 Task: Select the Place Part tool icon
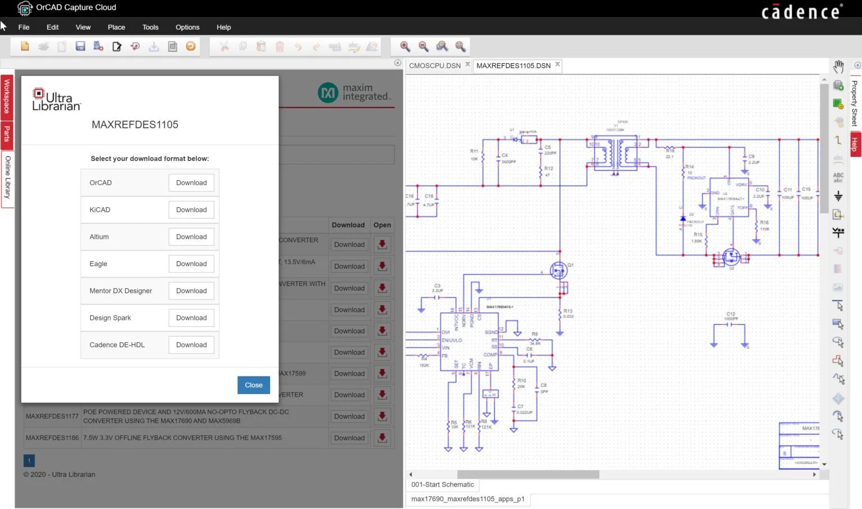click(x=838, y=85)
